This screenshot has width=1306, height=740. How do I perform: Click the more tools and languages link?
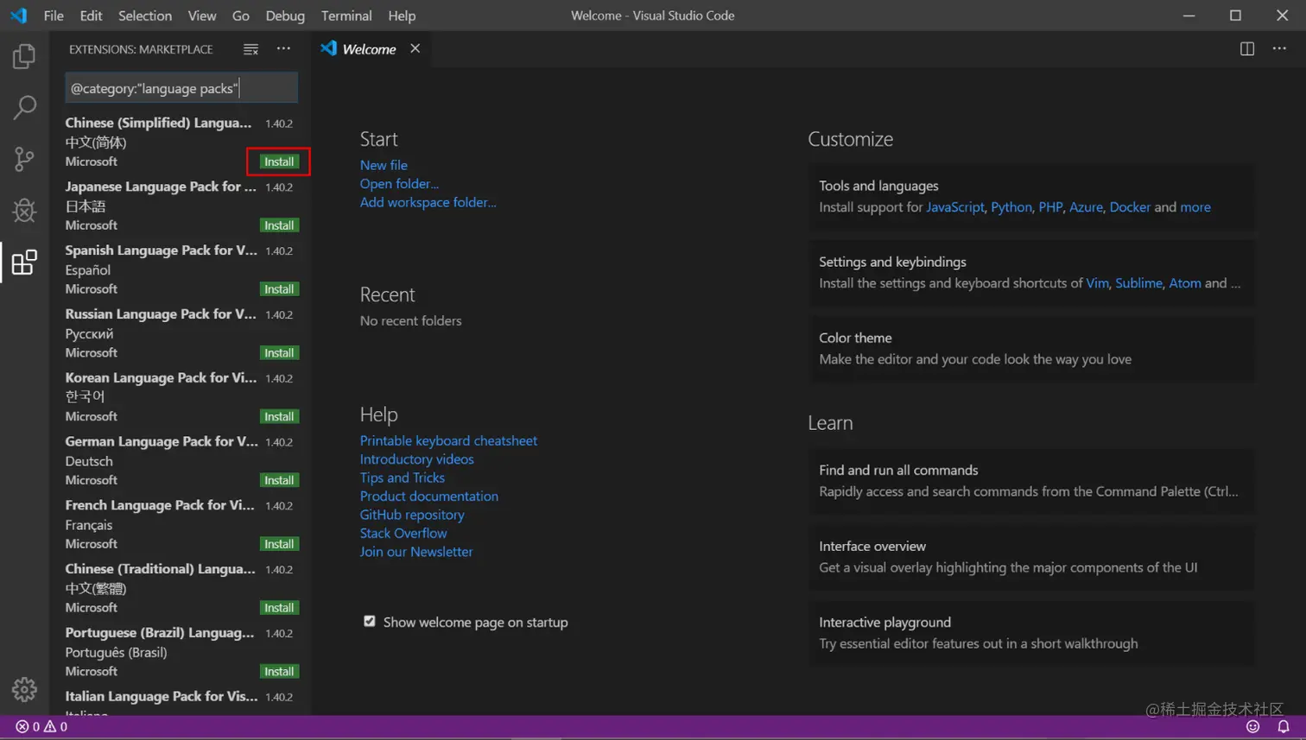[x=1195, y=207]
